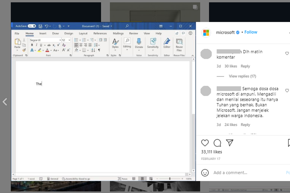Open the References ribbon tab
The image size is (290, 193).
click(100, 34)
